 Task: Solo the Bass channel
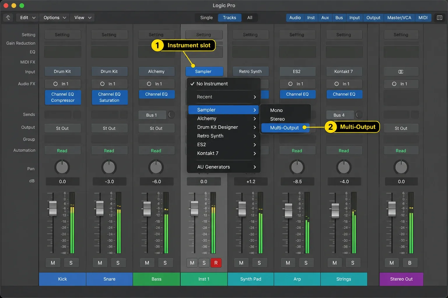(x=165, y=263)
